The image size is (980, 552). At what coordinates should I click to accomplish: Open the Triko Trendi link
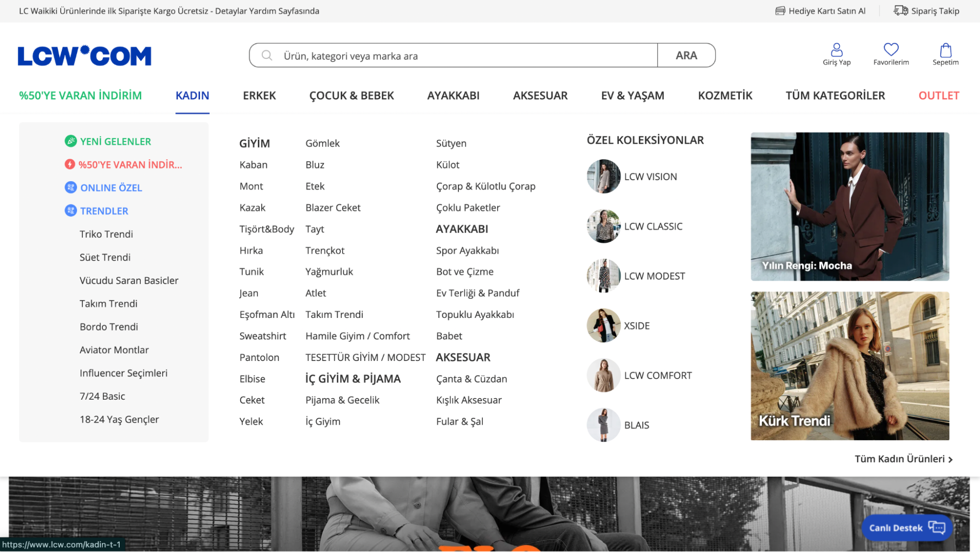106,234
